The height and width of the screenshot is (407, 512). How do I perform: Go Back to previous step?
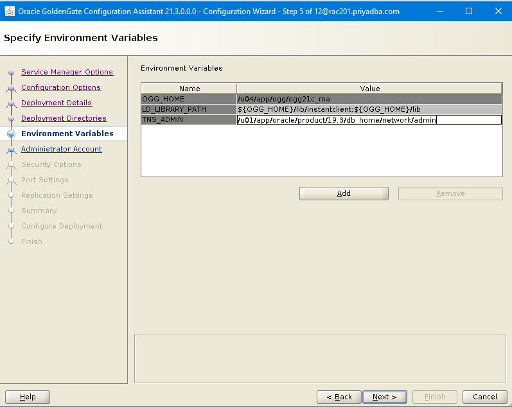339,397
